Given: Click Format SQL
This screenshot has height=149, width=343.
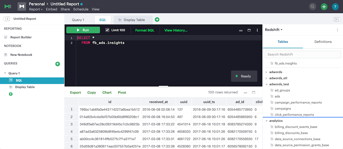Looking at the screenshot, I should tap(145, 30).
